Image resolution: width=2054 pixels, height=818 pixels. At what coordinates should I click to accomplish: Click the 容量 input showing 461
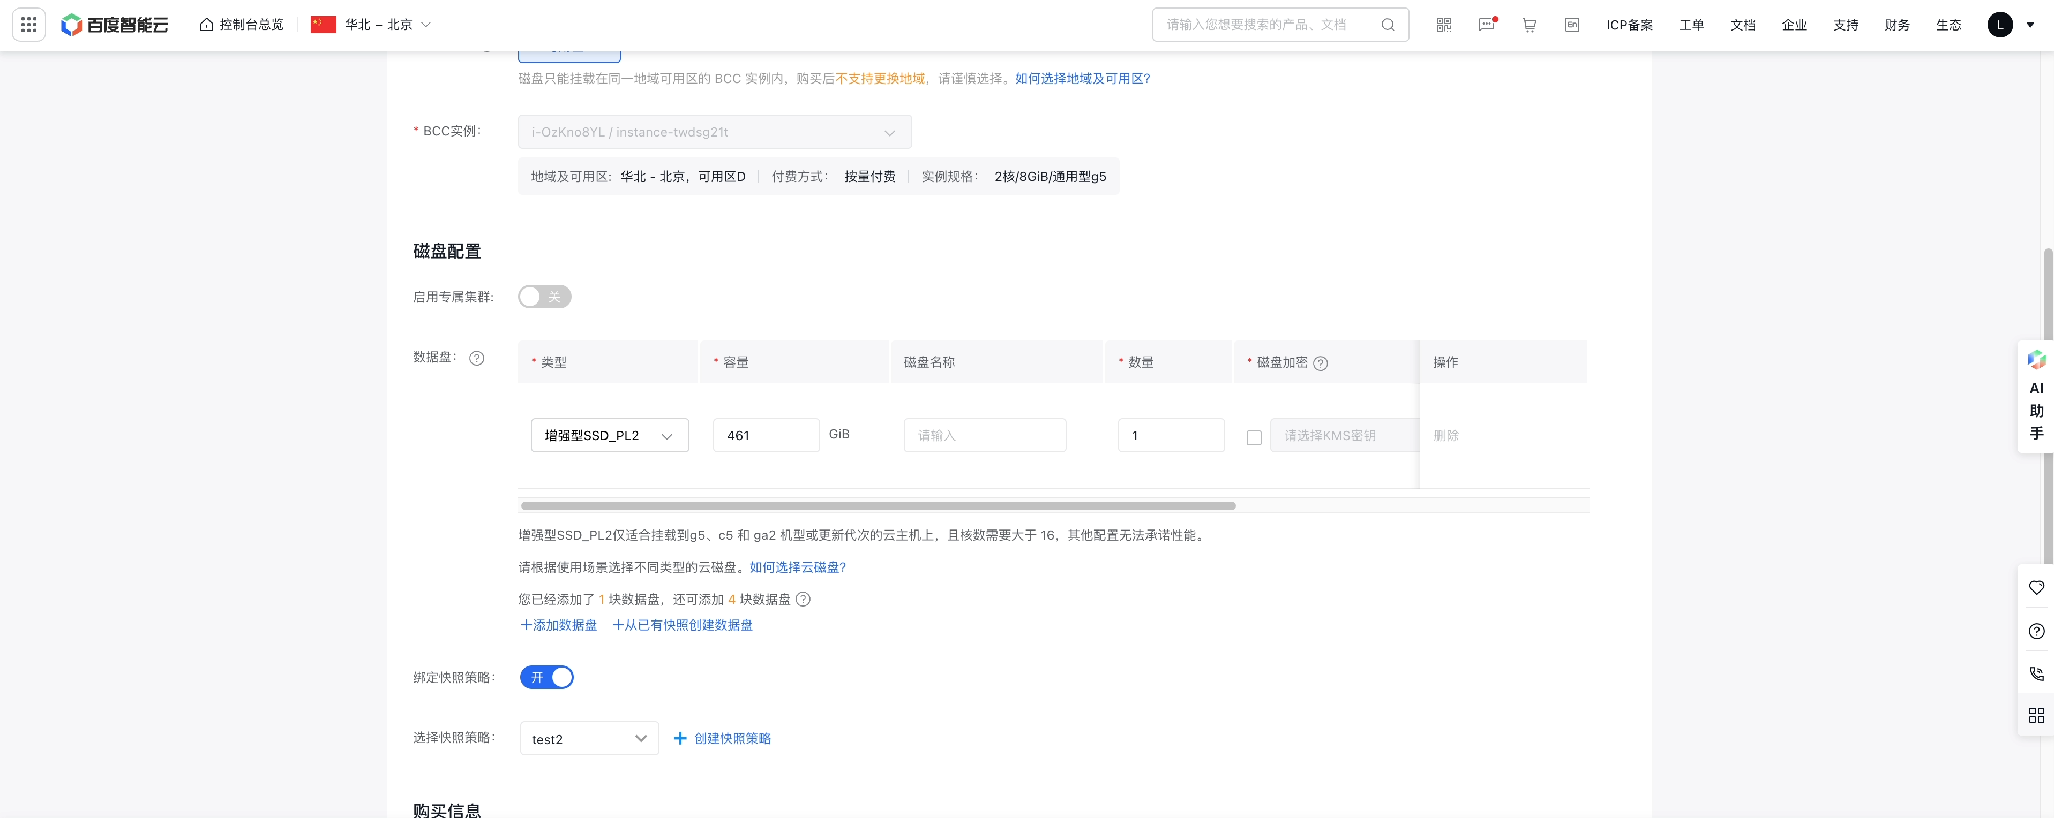pos(766,435)
